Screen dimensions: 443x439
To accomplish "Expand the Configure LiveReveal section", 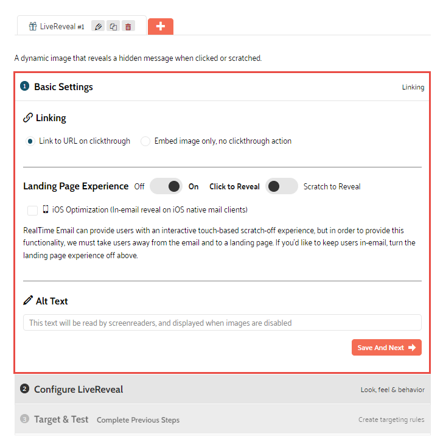I will 78,389.
